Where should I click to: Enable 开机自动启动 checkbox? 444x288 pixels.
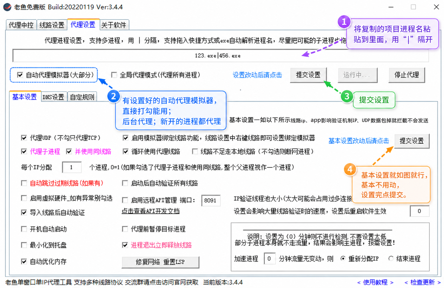(24, 229)
